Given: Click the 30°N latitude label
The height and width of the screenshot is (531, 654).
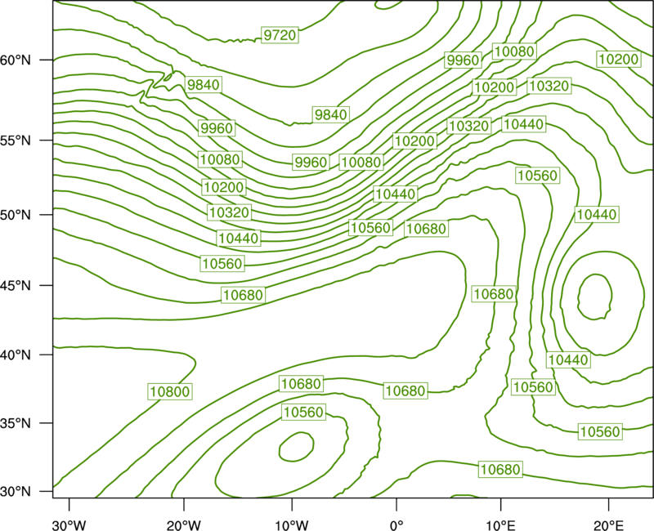Looking at the screenshot, I should point(16,492).
